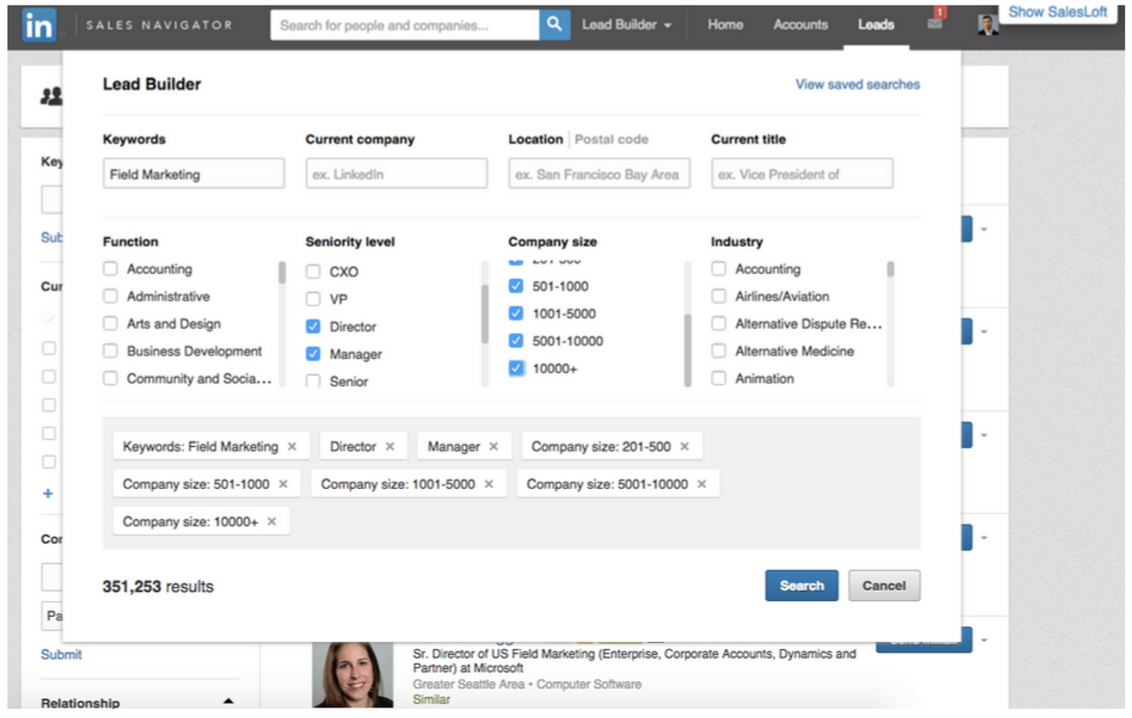Click the Cancel button
Image resolution: width=1132 pixels, height=718 pixels.
[x=884, y=585]
